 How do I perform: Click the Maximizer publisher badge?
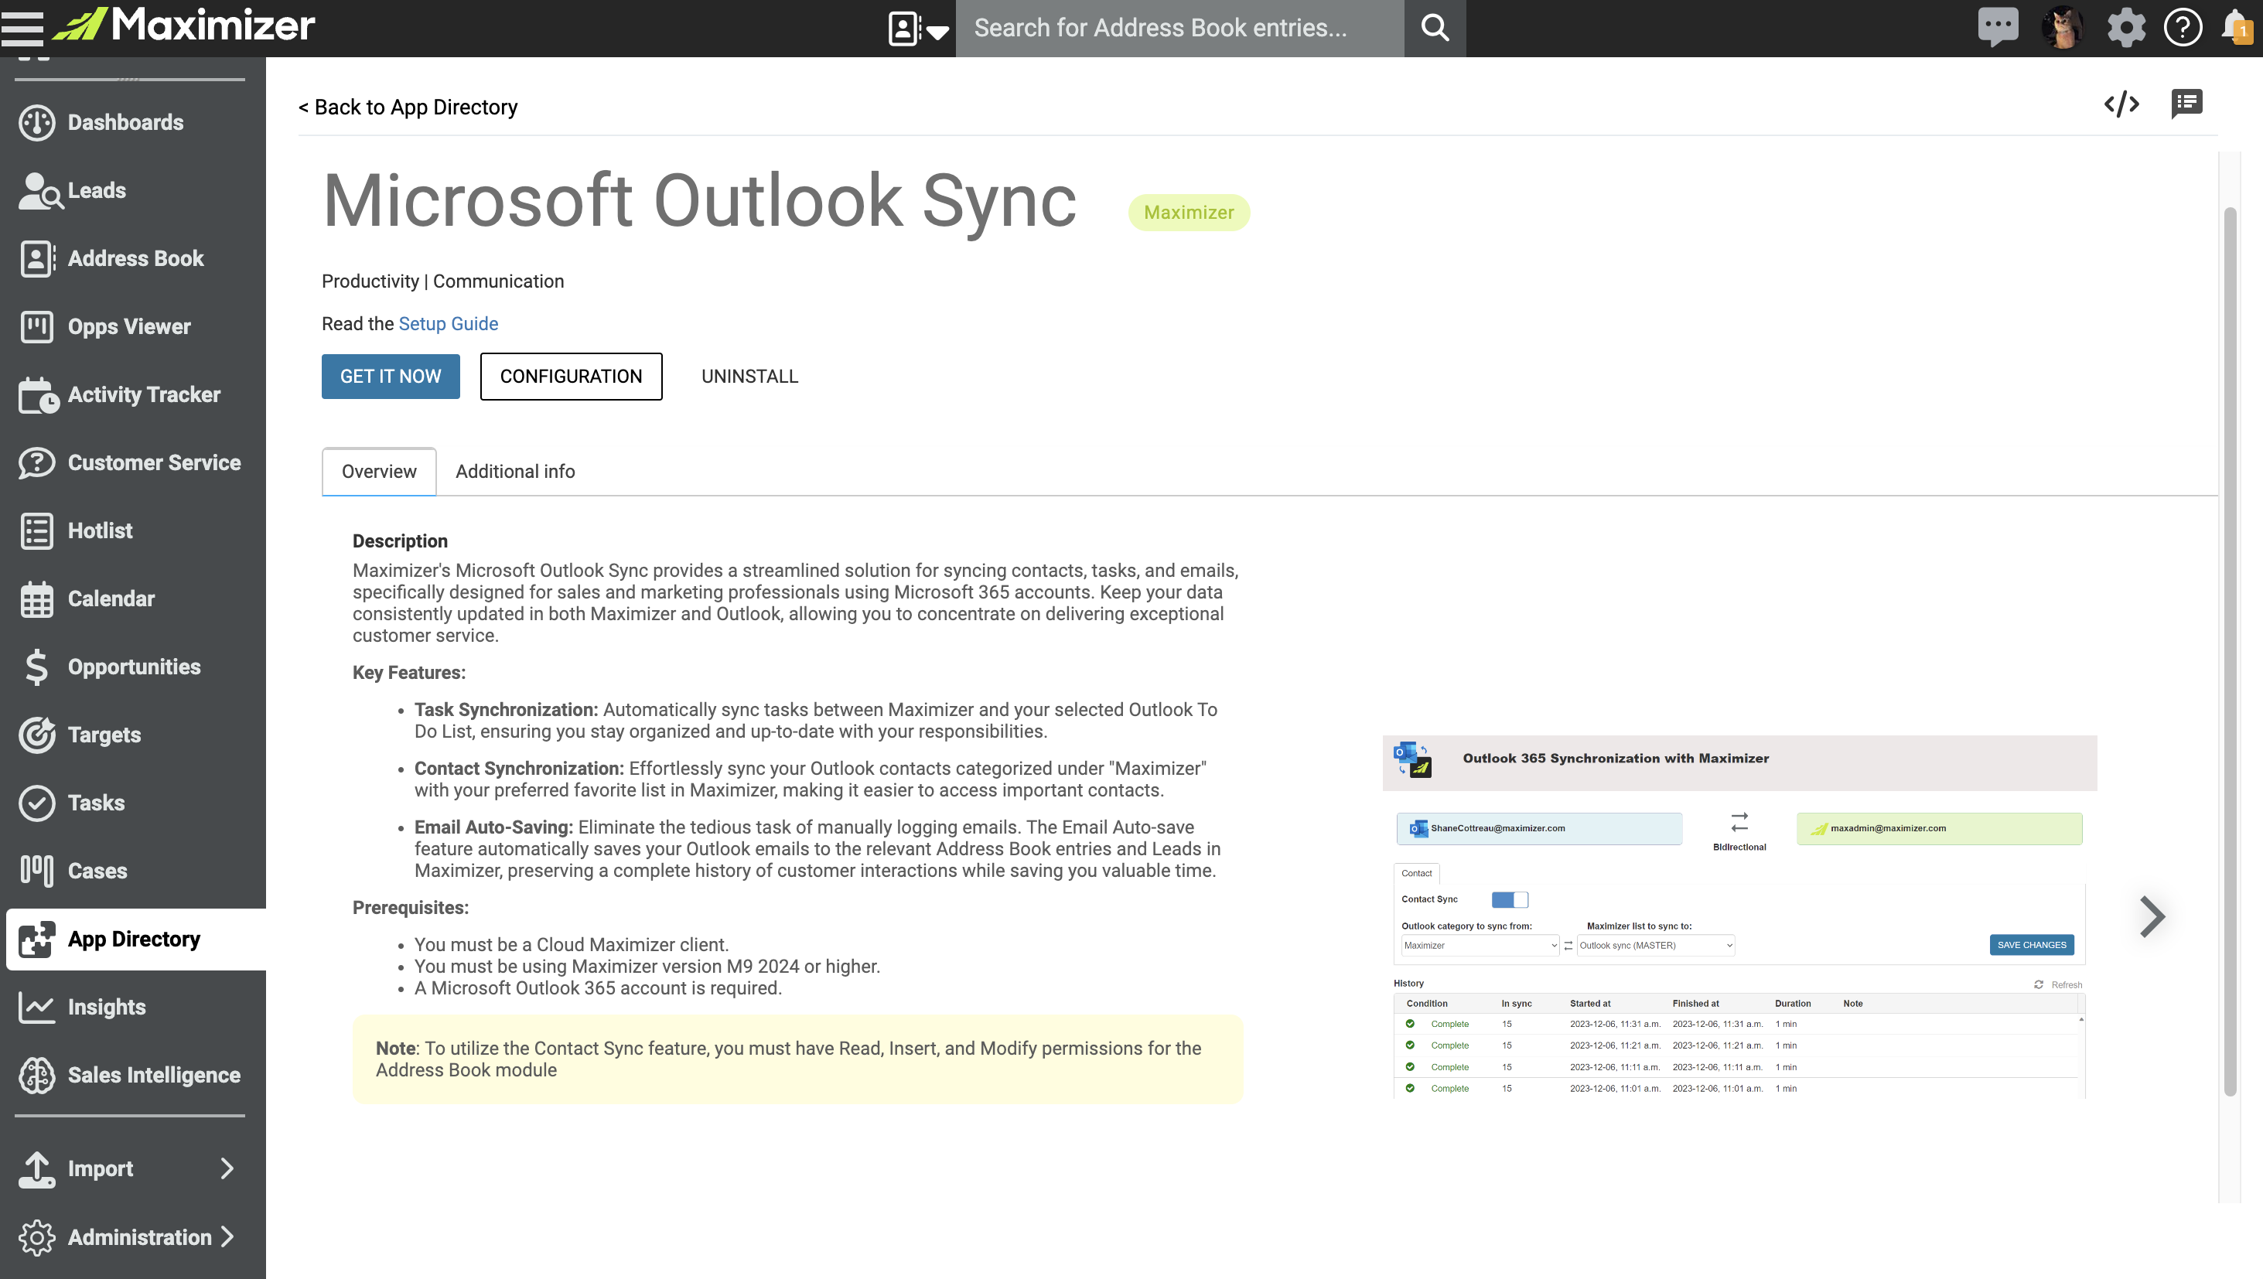[1189, 213]
